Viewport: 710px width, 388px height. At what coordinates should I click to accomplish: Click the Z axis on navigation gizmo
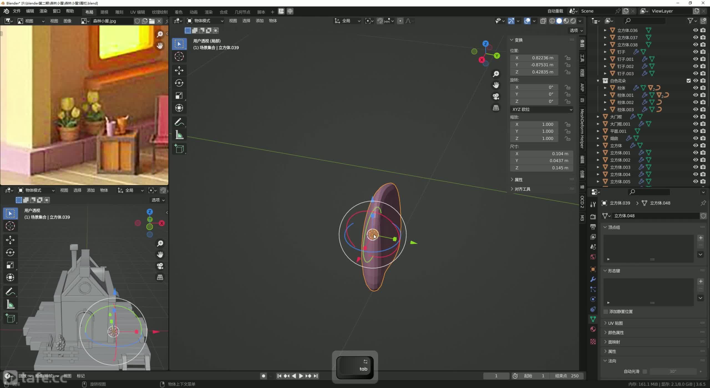pyautogui.click(x=485, y=44)
